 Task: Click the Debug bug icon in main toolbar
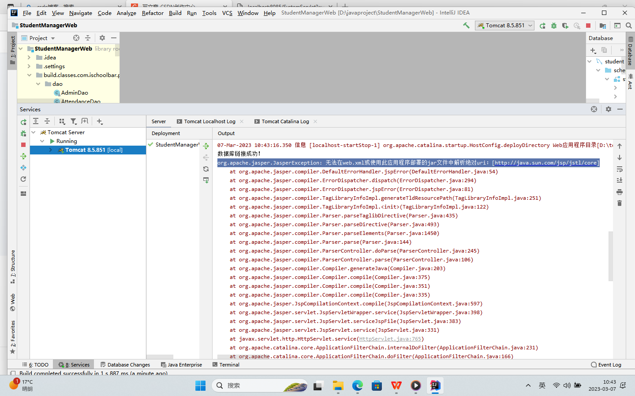[x=554, y=26]
